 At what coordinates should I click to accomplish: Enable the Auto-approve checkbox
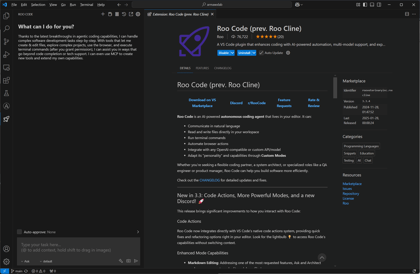coord(19,232)
